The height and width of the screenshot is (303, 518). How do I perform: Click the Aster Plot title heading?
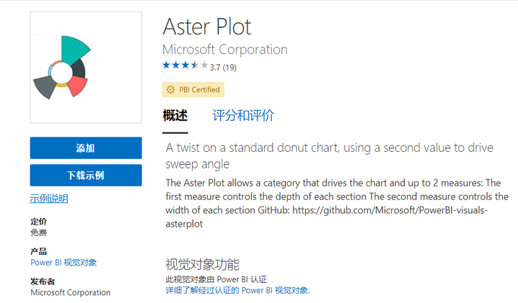(x=207, y=27)
